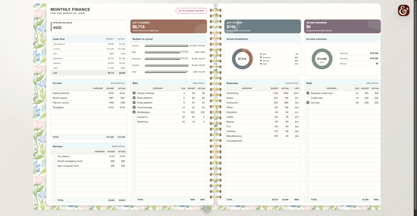
Task: Click the Monthly Finance page title
Action: coord(70,9)
